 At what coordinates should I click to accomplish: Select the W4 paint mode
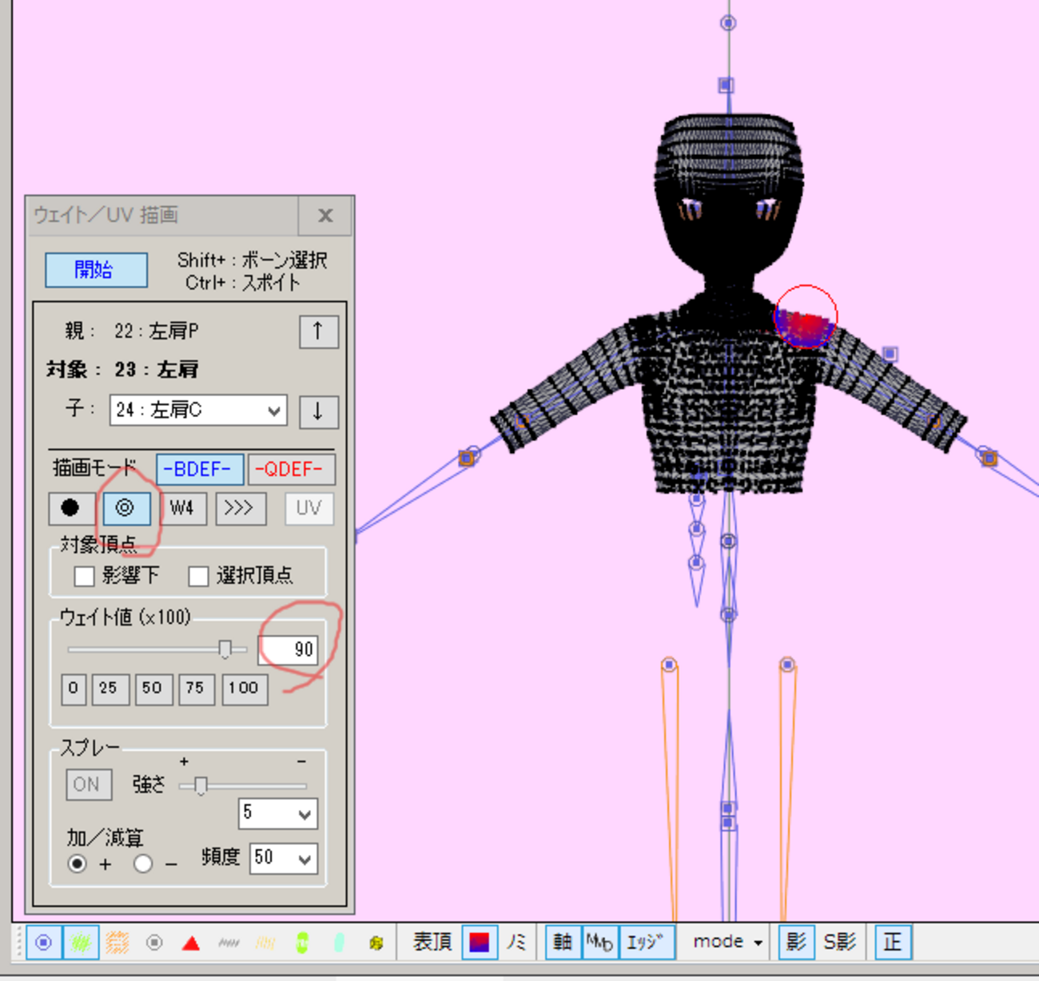[x=182, y=508]
